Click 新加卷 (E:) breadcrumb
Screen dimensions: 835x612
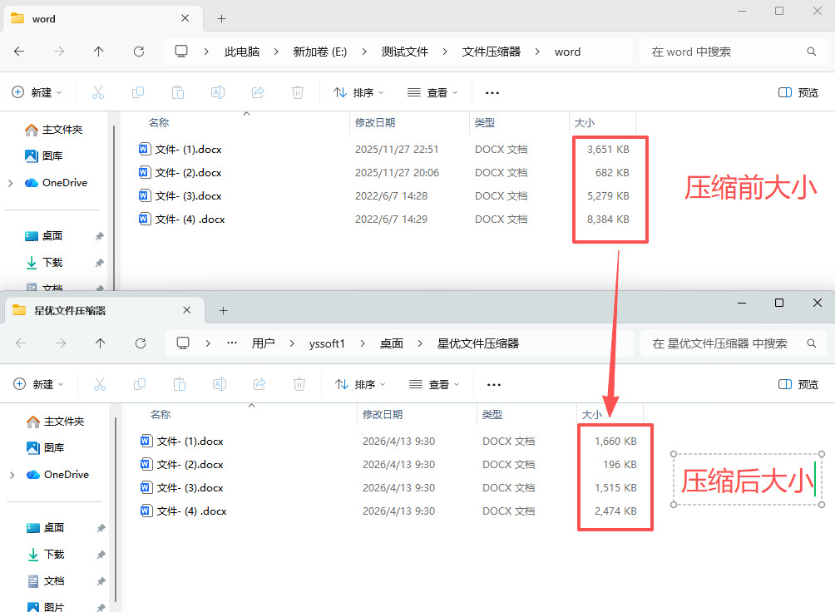pos(319,52)
